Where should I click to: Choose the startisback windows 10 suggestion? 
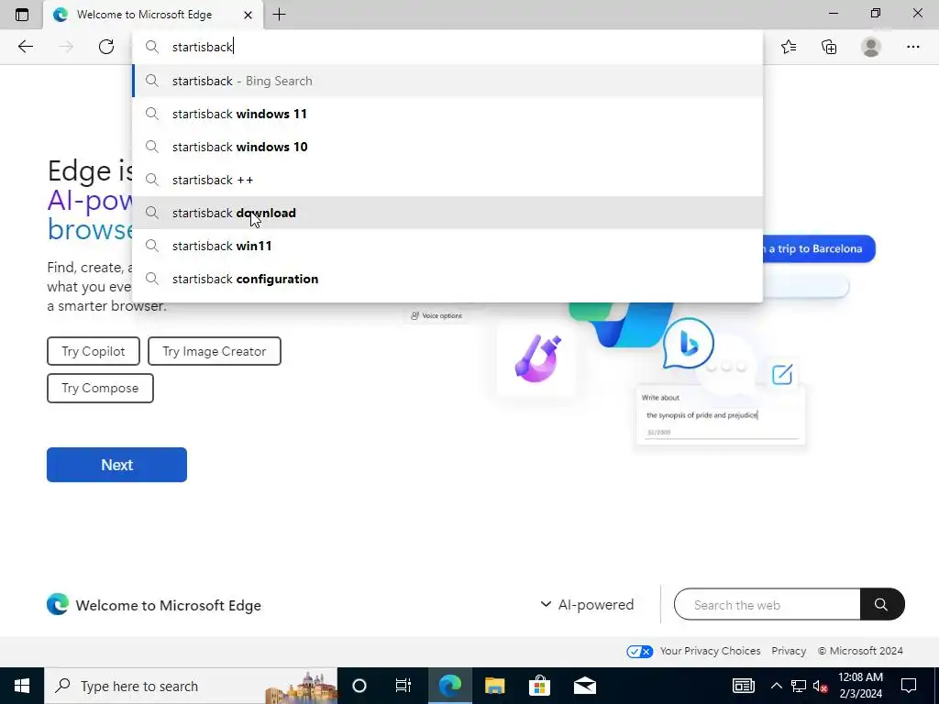click(447, 147)
